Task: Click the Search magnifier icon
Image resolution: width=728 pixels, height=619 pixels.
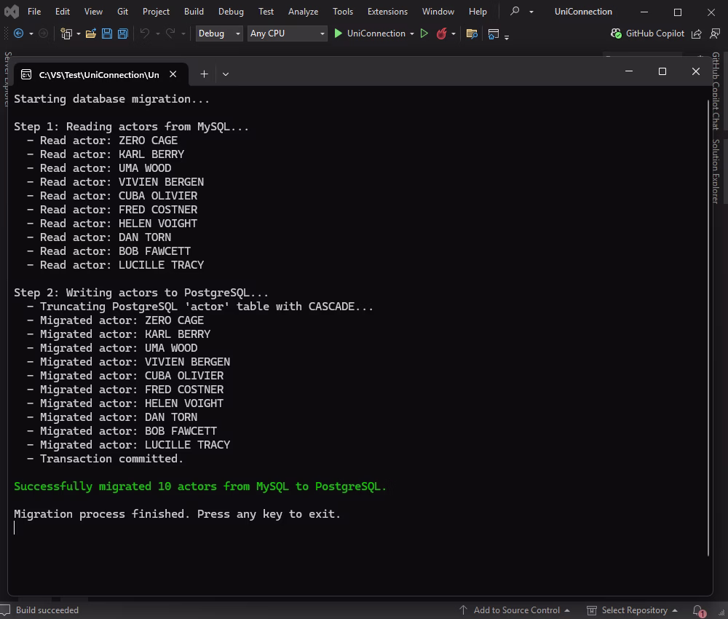Action: [x=515, y=11]
